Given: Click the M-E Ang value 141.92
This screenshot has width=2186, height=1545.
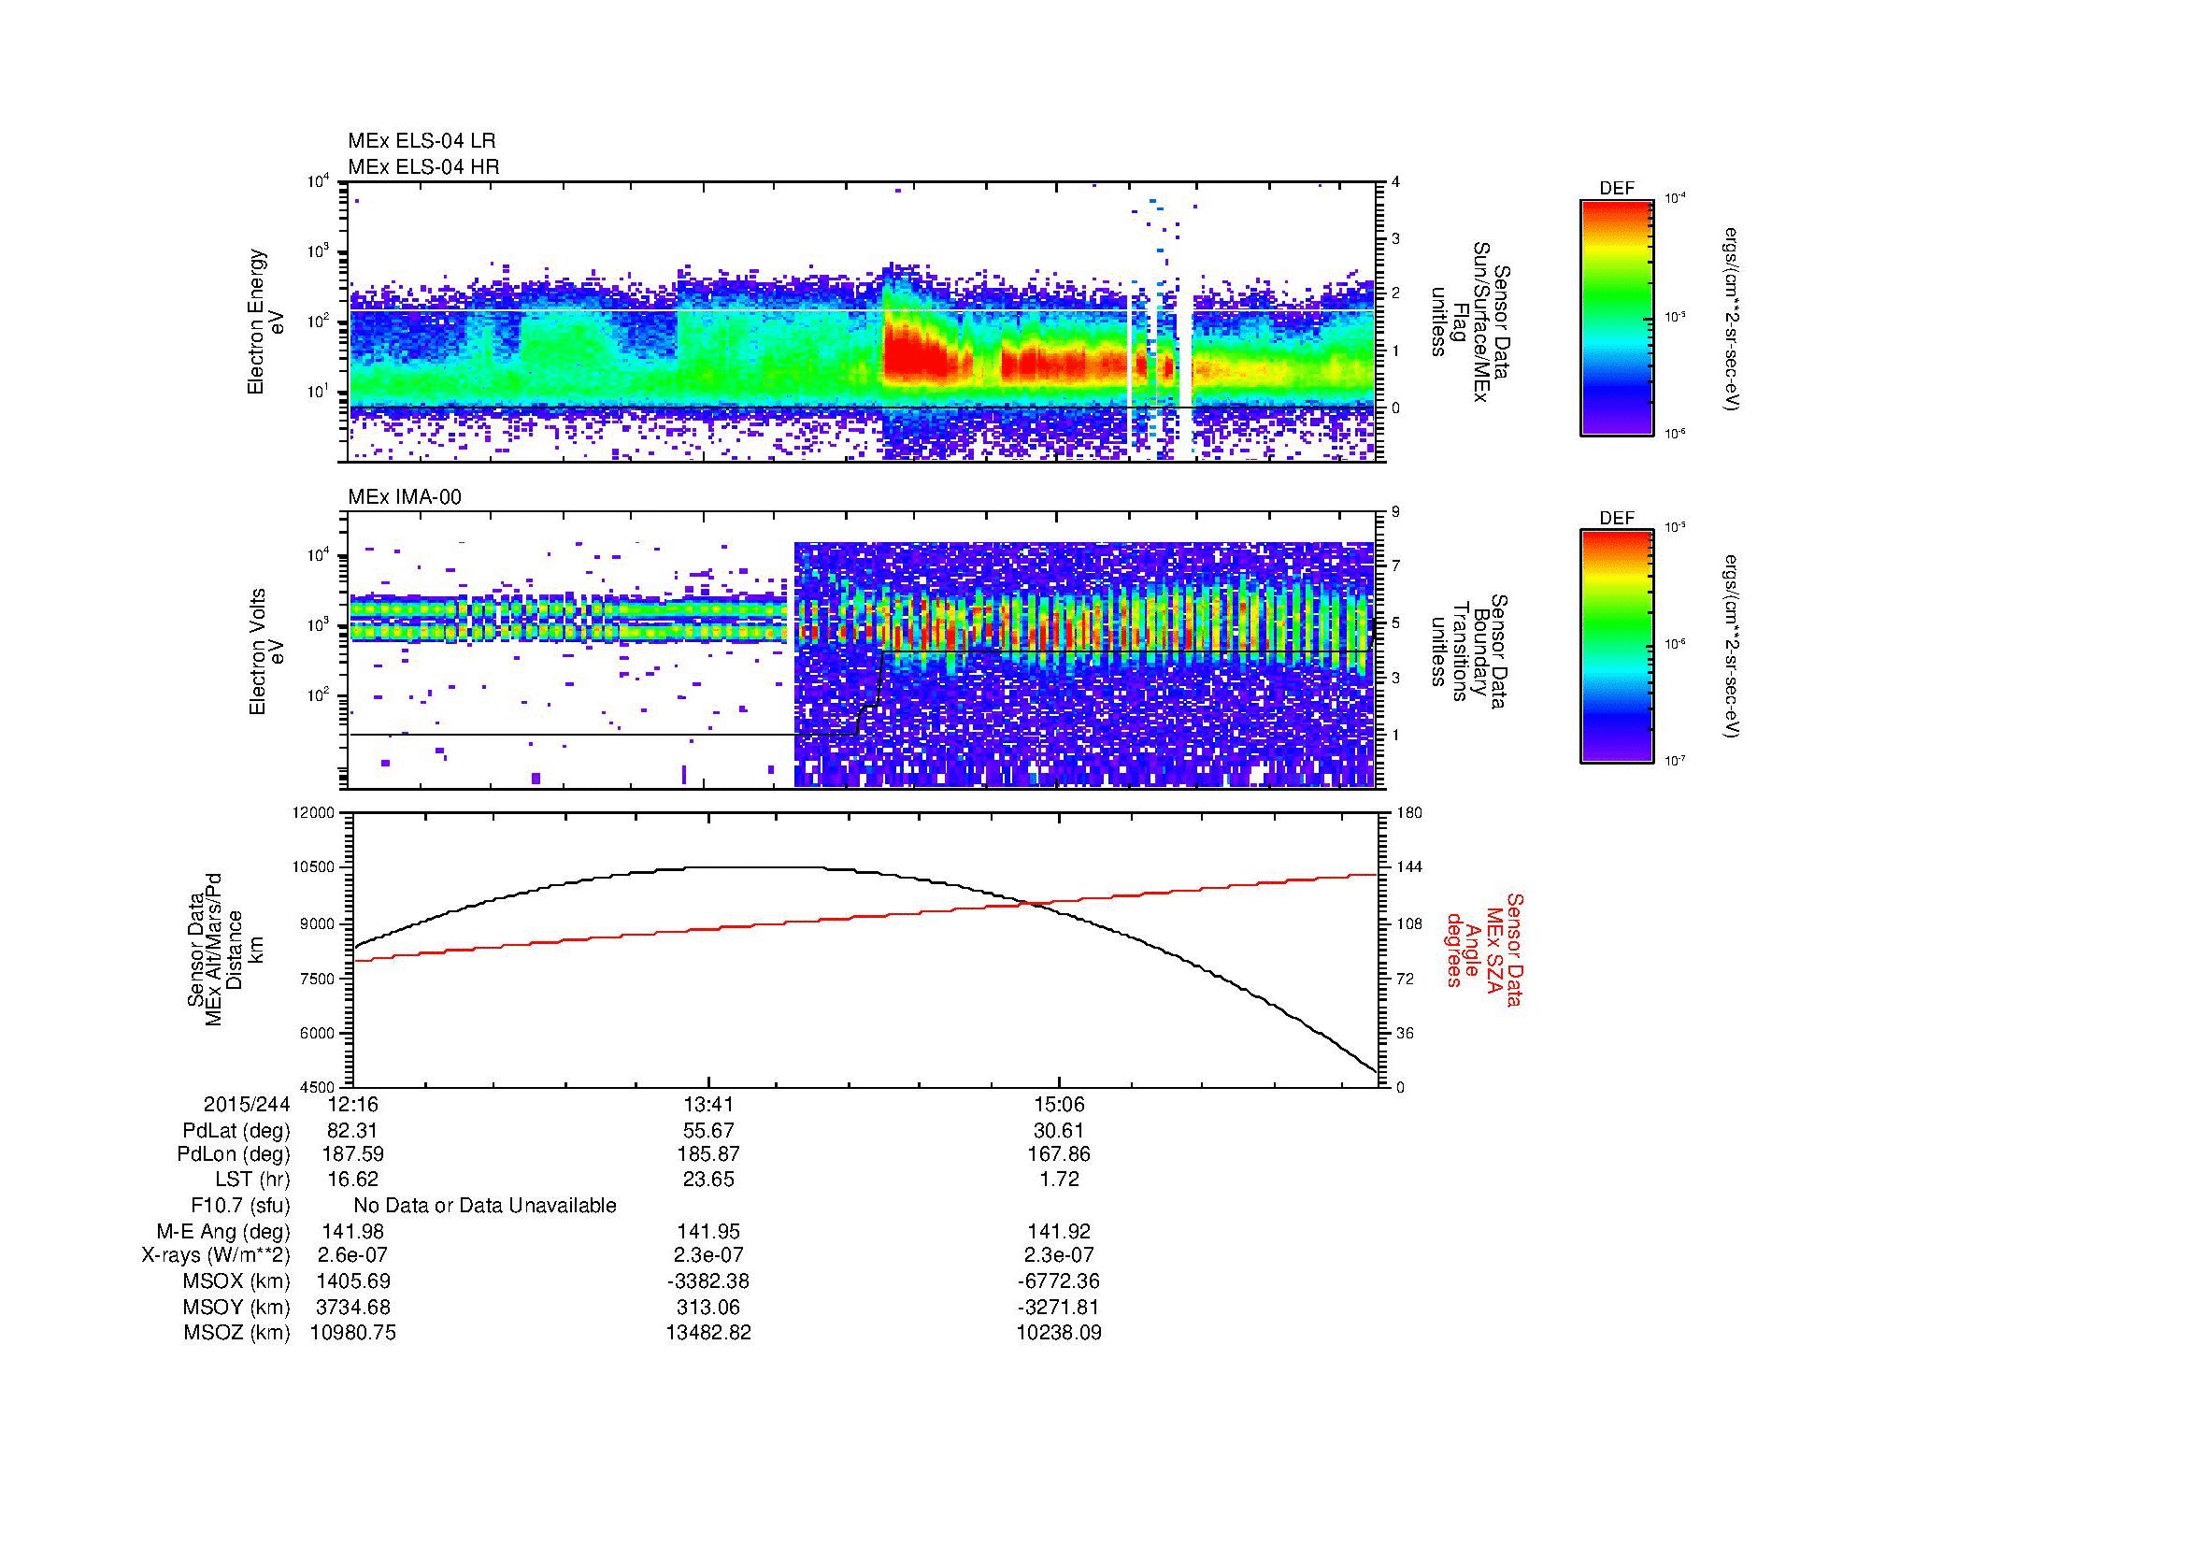Looking at the screenshot, I should pyautogui.click(x=1059, y=1232).
